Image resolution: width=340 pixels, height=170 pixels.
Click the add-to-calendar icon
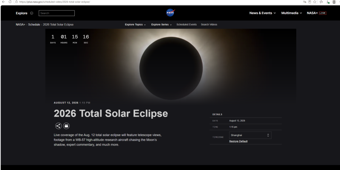pyautogui.click(x=66, y=126)
